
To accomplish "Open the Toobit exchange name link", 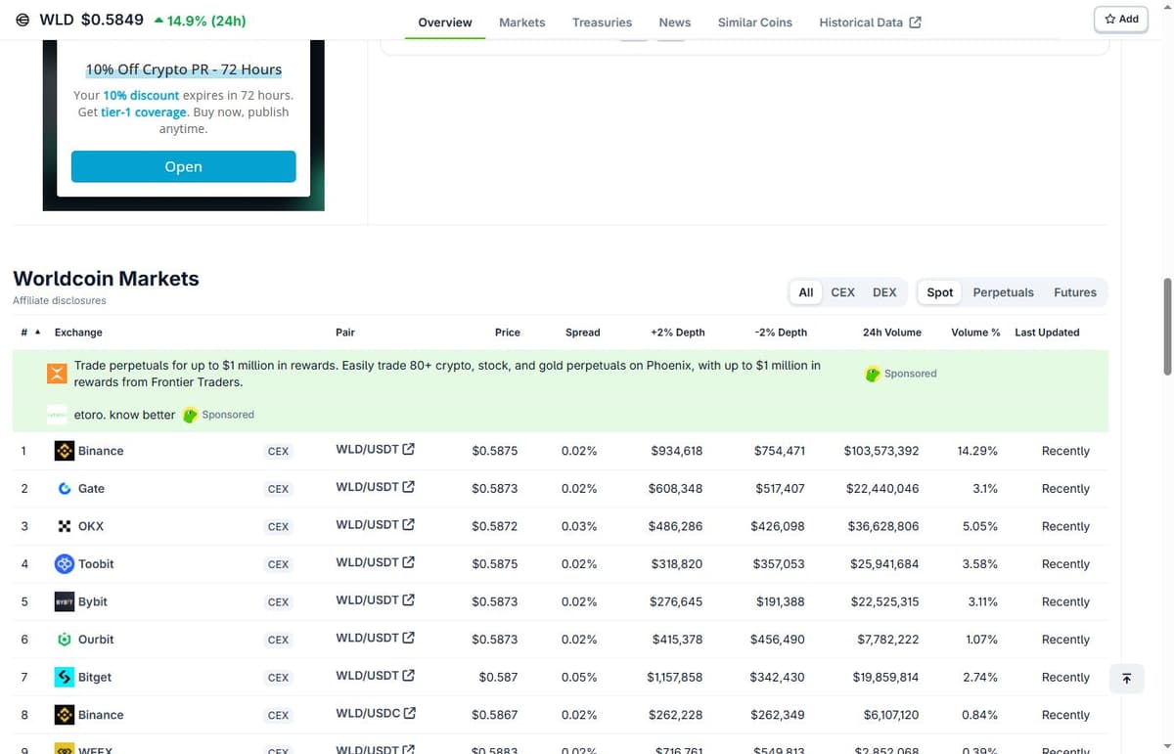I will click(96, 564).
